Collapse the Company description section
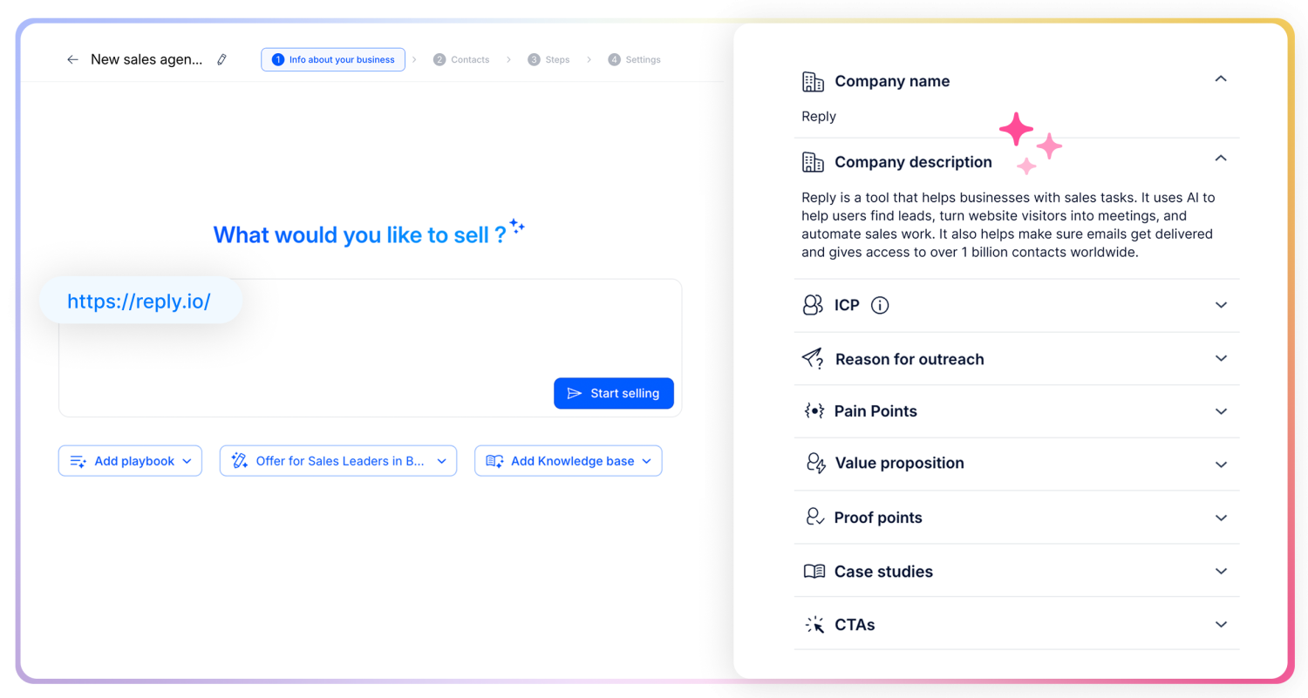The width and height of the screenshot is (1308, 698). pos(1221,159)
